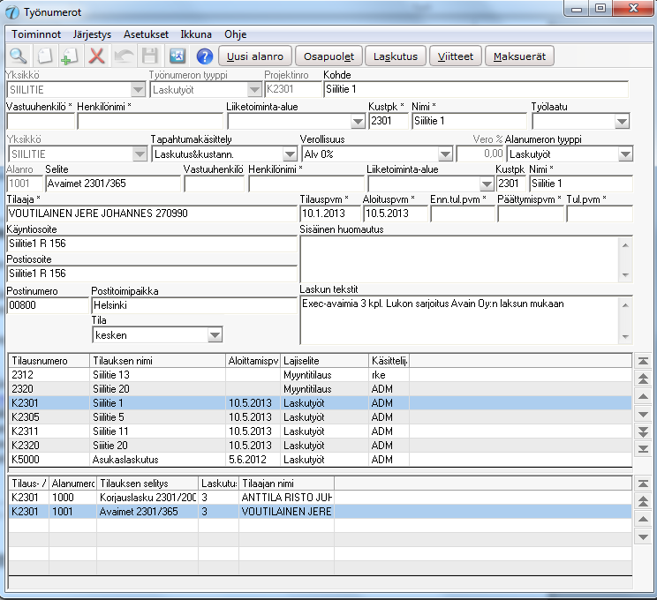657x600 pixels.
Task: Move down one row in alanumero list
Action: (x=643, y=536)
